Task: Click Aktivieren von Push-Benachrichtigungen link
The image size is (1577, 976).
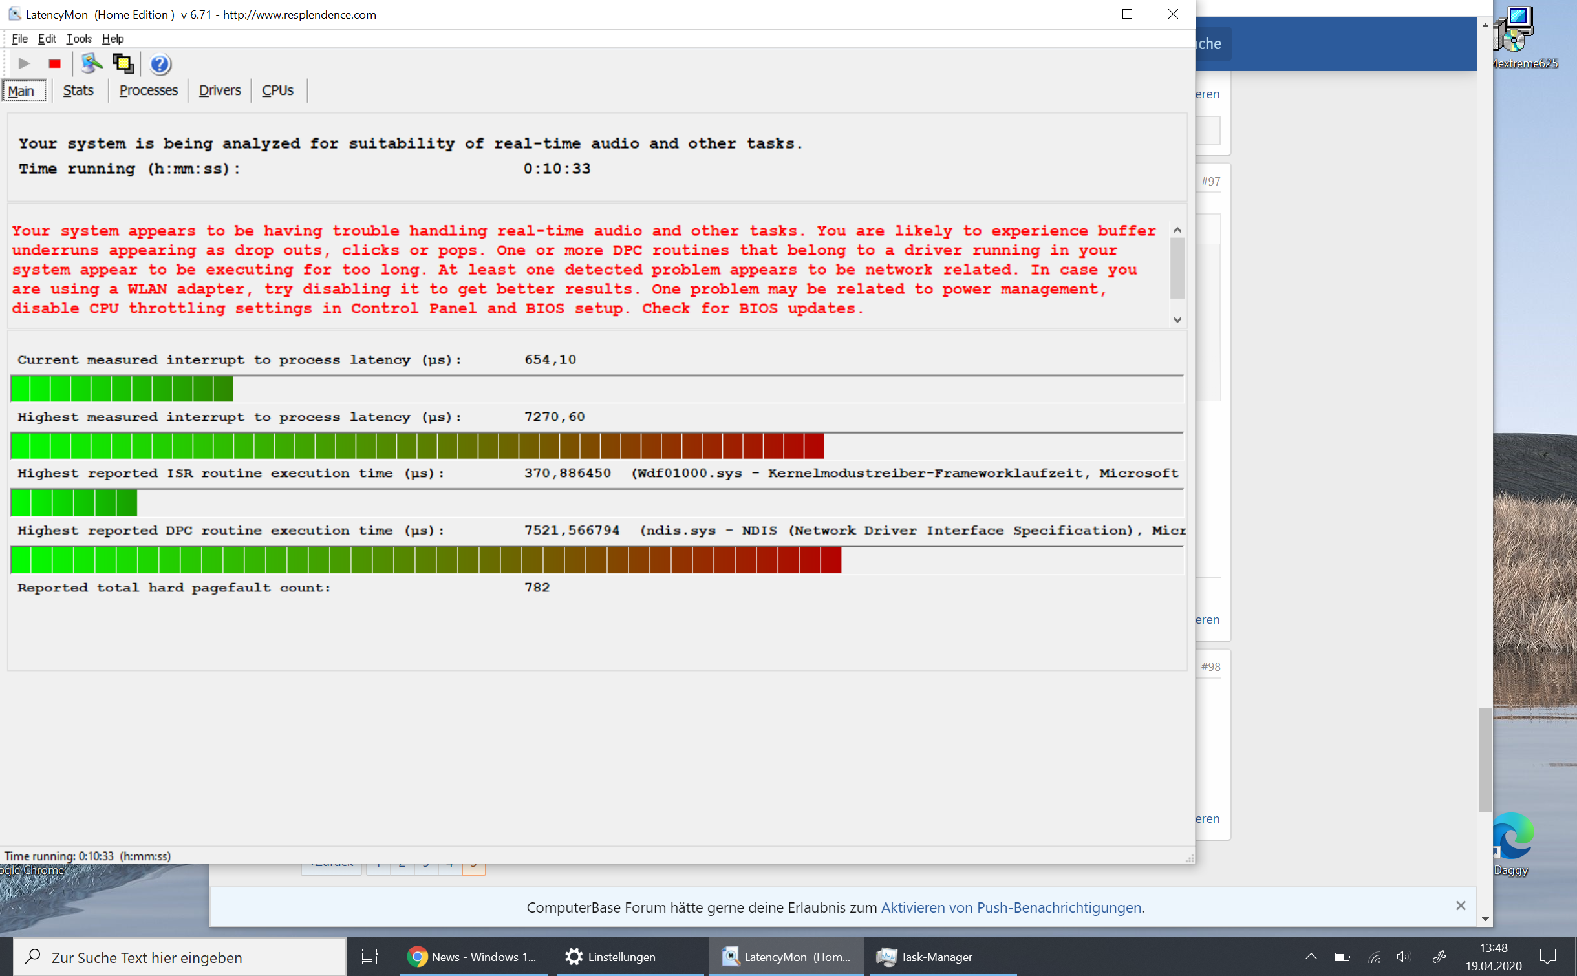Action: (1011, 907)
